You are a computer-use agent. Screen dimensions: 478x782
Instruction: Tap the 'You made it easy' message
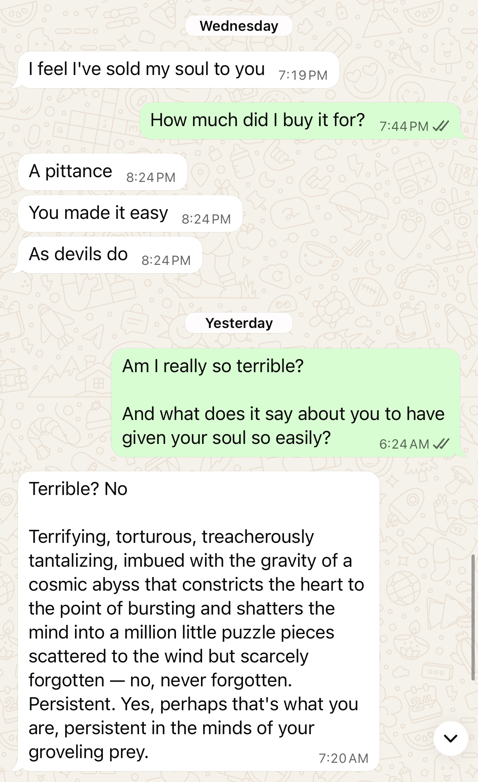coord(130,213)
